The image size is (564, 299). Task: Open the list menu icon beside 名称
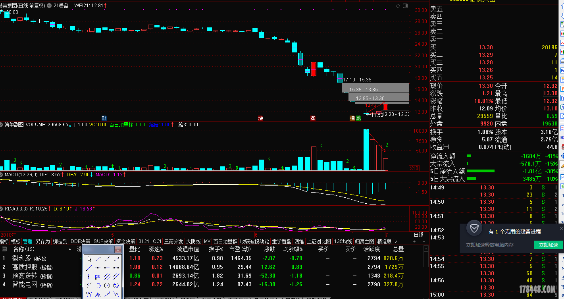[x=4, y=249]
